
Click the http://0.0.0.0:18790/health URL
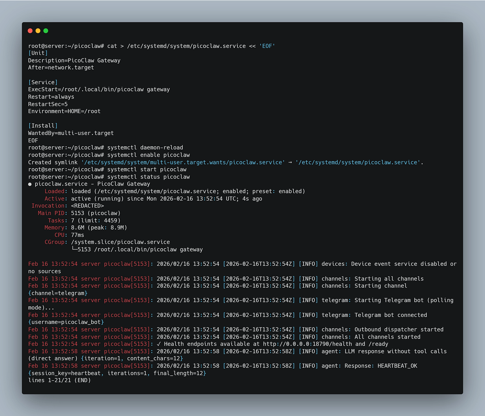[x=307, y=344]
